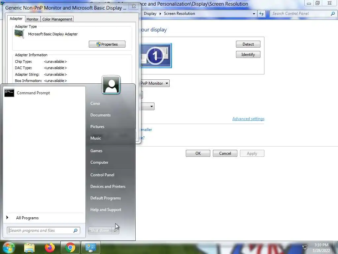Launch Google Chrome from taskbar

[70, 247]
